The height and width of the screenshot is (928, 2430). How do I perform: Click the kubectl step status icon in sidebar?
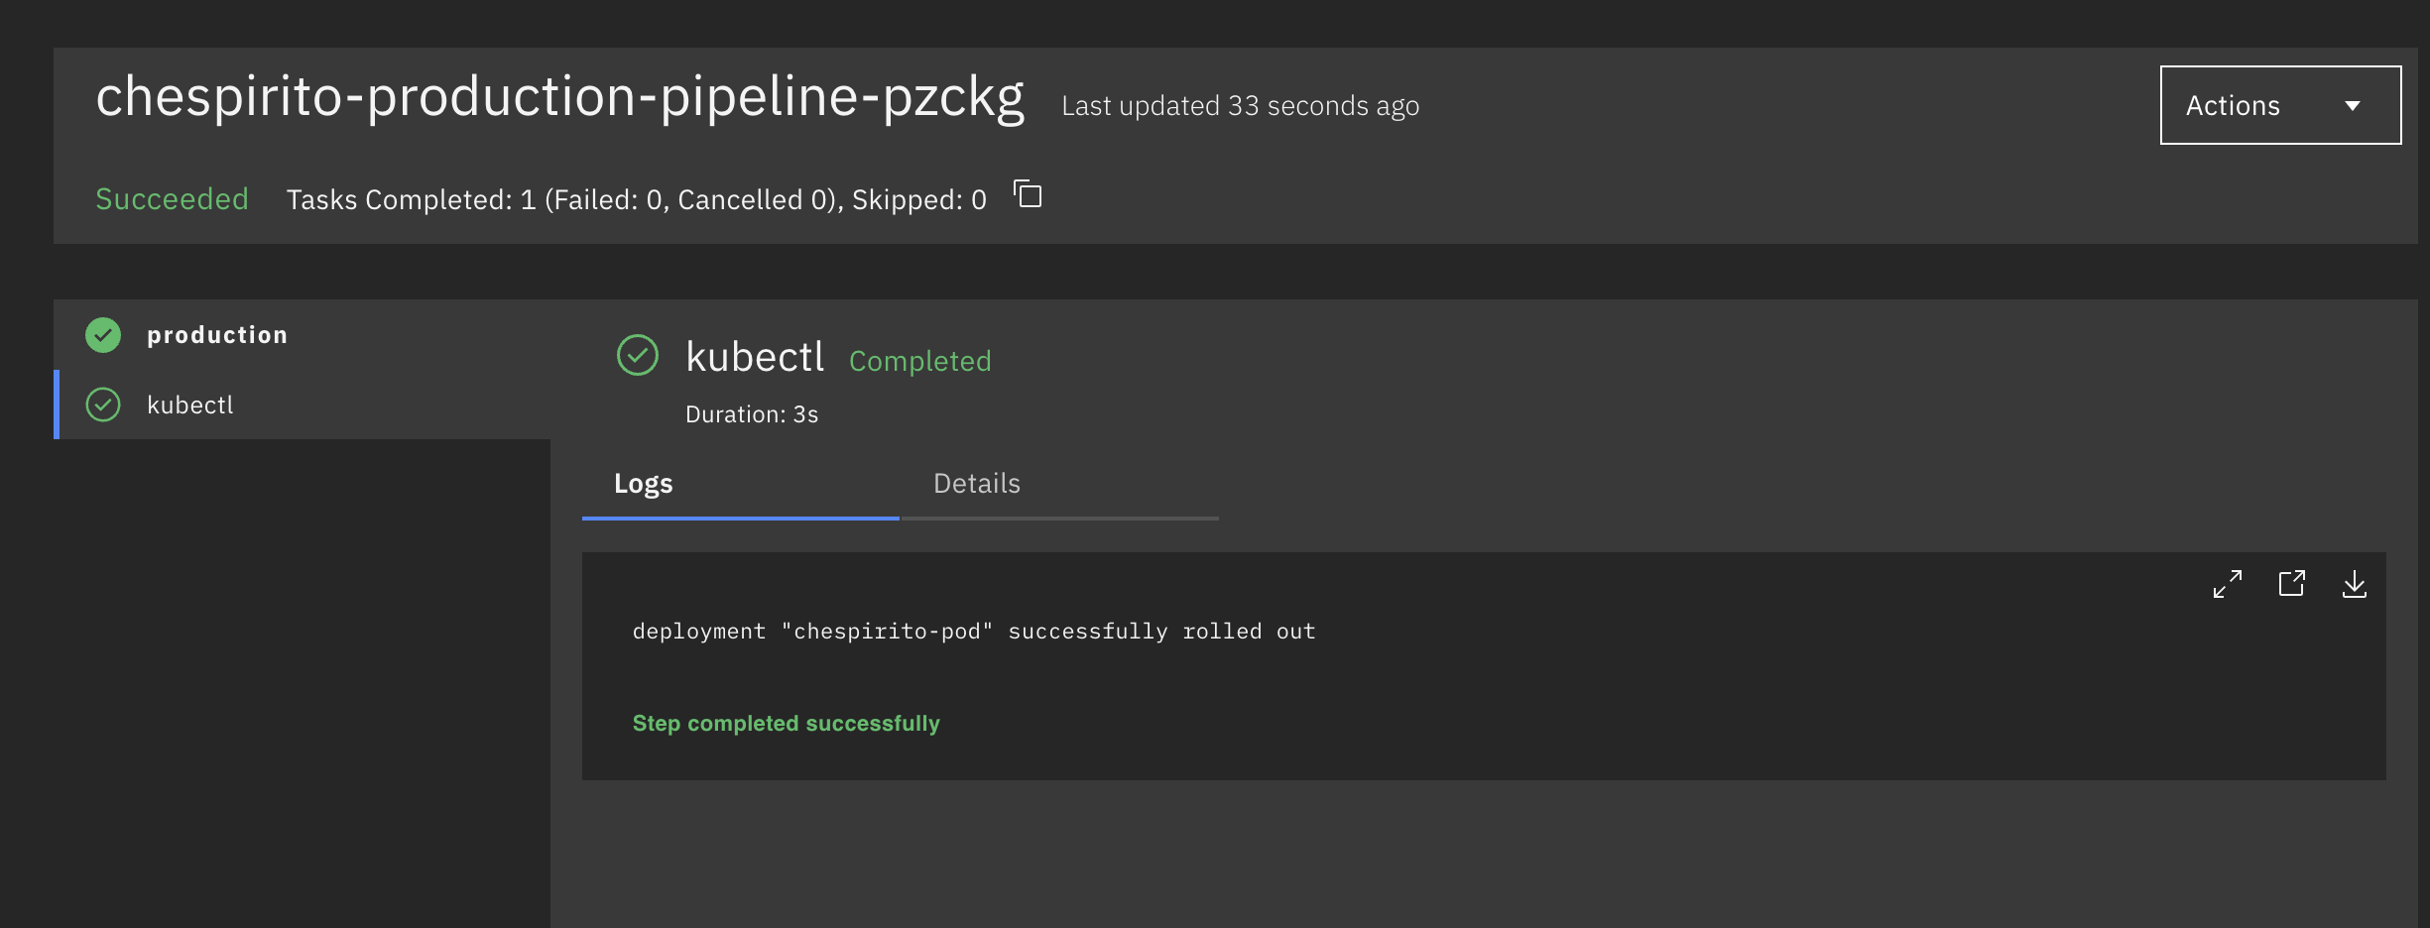(x=103, y=405)
